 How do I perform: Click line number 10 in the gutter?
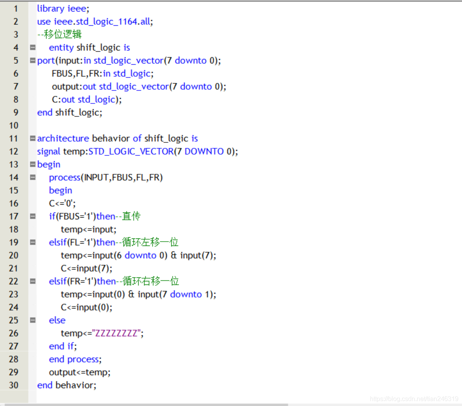click(x=13, y=125)
